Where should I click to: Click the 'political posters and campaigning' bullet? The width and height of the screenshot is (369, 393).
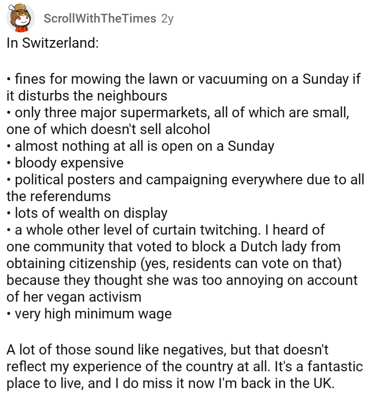tap(186, 180)
